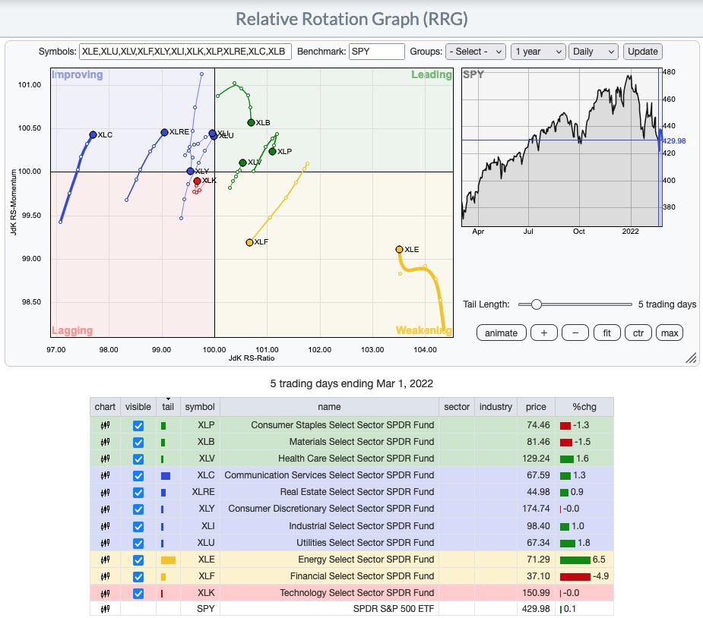Click the animate button

click(502, 333)
